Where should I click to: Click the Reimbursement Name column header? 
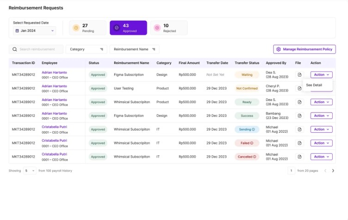pos(131,63)
